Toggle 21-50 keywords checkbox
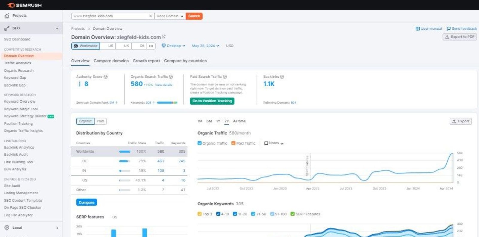The image size is (479, 237). (x=253, y=214)
